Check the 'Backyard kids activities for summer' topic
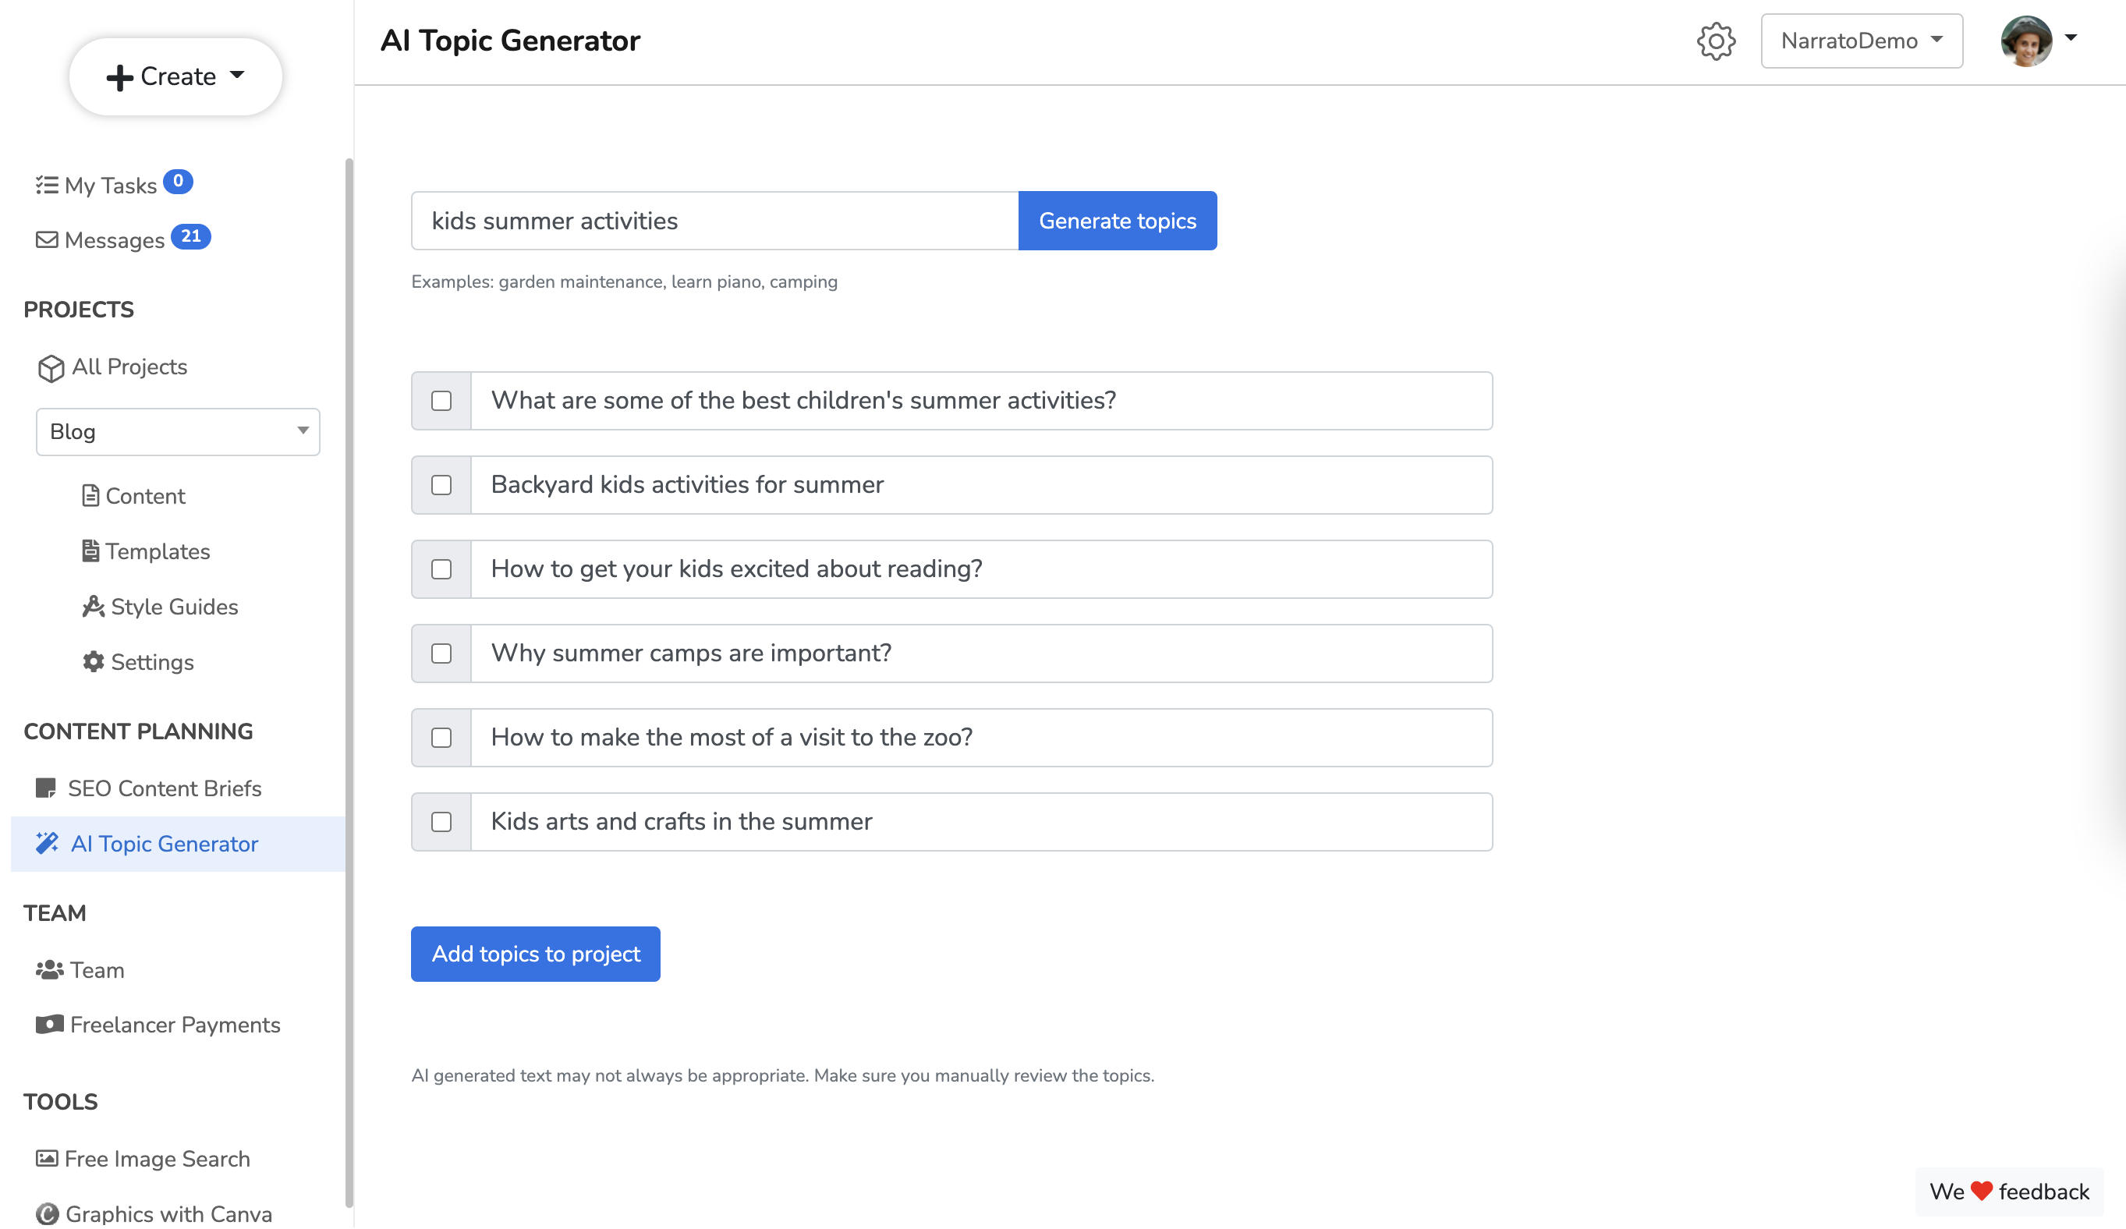This screenshot has height=1229, width=2126. click(441, 485)
